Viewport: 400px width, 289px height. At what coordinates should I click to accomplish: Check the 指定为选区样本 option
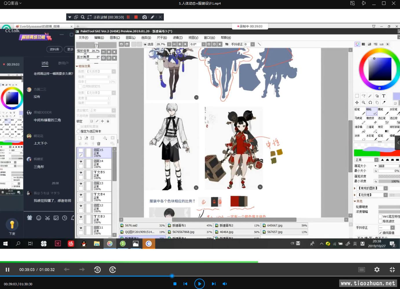pyautogui.click(x=78, y=131)
